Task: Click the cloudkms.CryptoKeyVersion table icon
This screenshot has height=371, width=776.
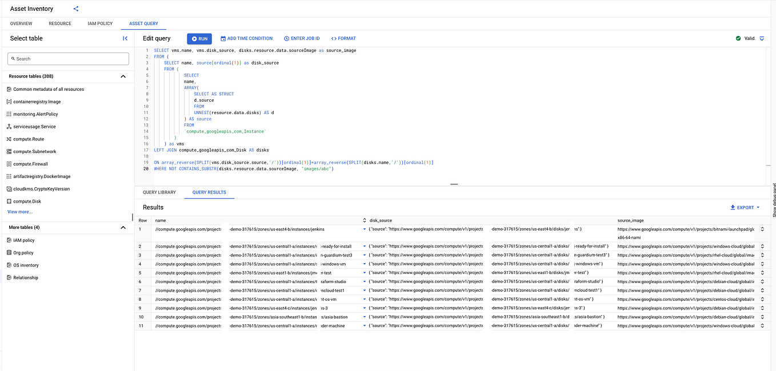Action: click(10, 188)
